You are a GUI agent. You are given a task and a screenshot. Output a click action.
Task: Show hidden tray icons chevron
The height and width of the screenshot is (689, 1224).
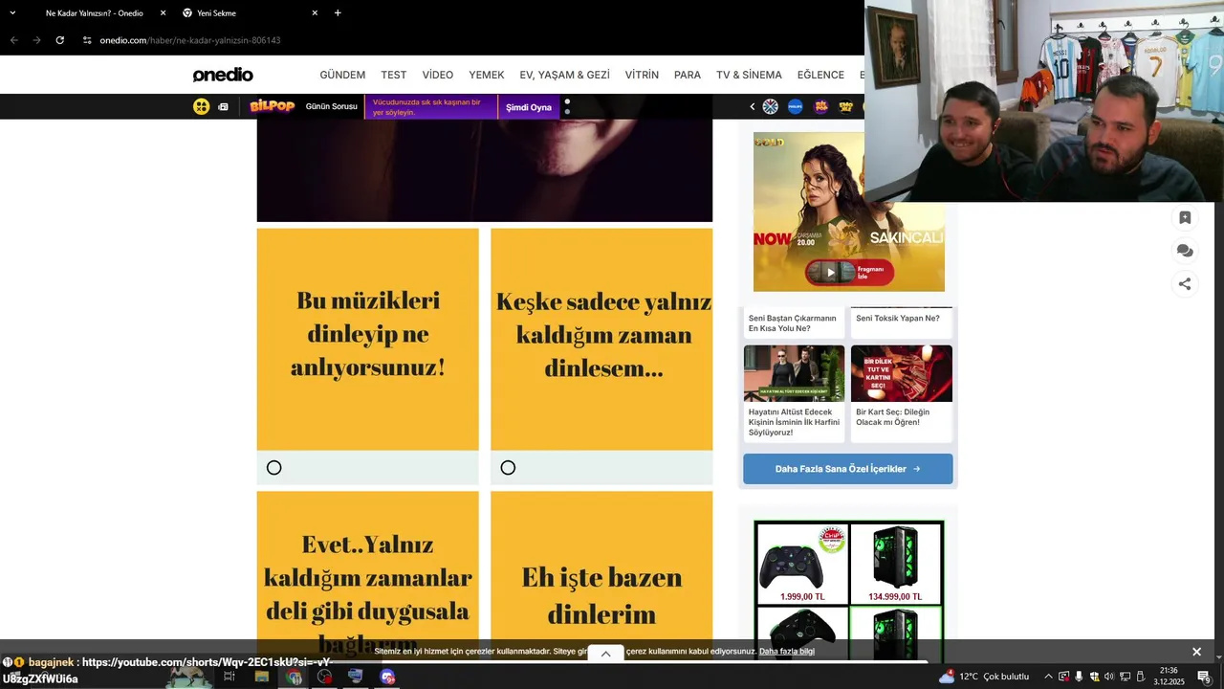1048,677
